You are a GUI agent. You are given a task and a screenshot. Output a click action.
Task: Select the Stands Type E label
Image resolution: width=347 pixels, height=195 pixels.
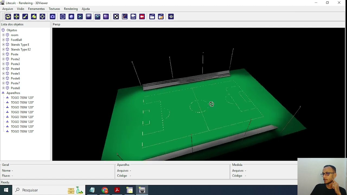(20, 45)
